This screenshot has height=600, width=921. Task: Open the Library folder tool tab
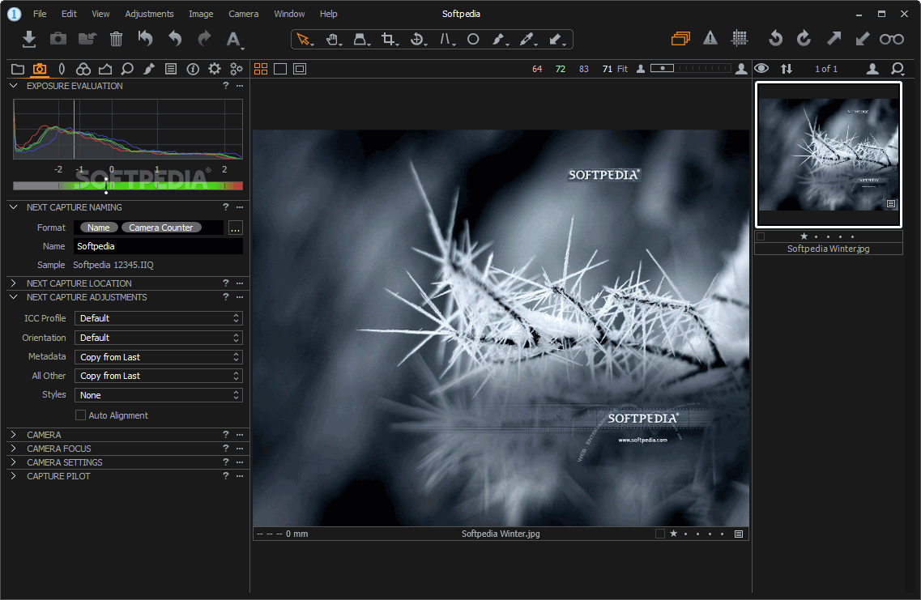point(18,69)
